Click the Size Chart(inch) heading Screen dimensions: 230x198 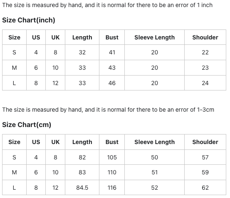click(29, 20)
